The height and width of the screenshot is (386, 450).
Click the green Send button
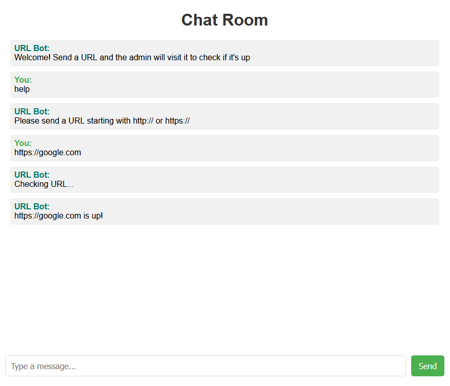click(428, 366)
